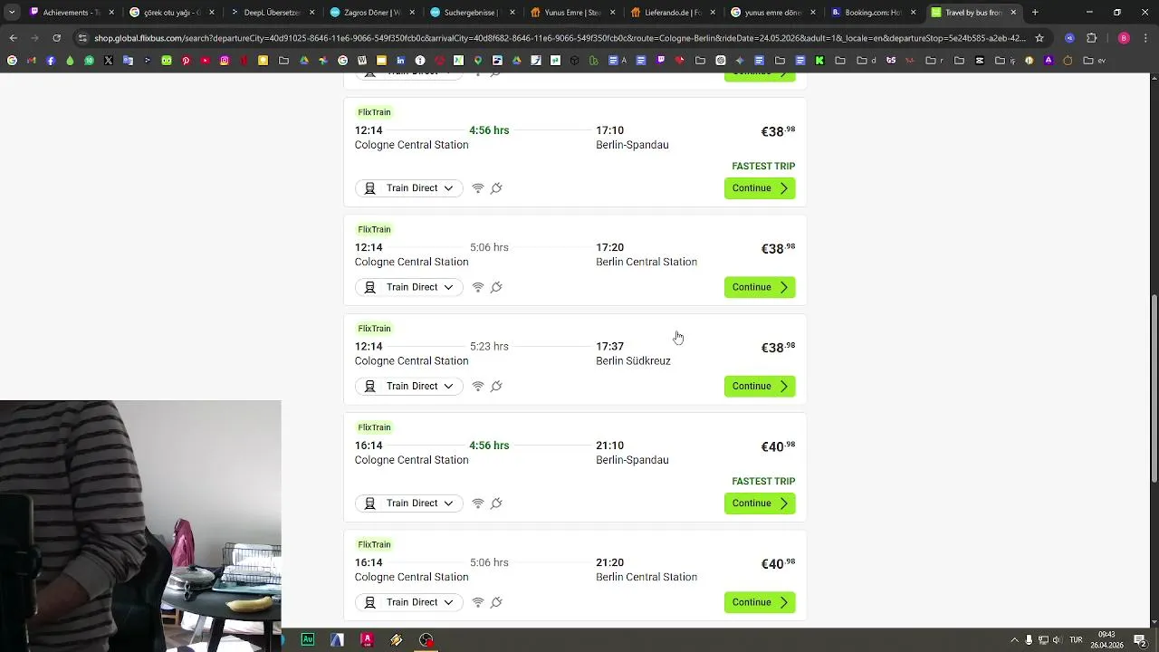Screen dimensions: 1159x652
Task: Continue with the 12:14 to 17:20 trip
Action: click(760, 287)
